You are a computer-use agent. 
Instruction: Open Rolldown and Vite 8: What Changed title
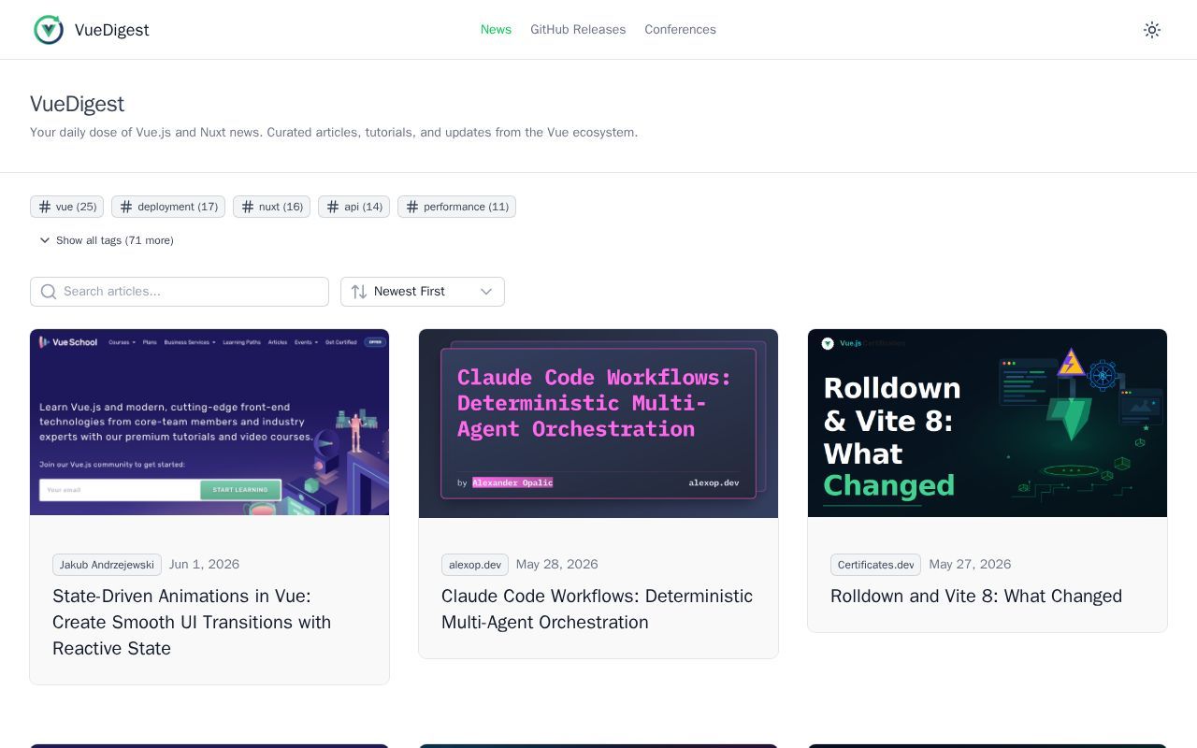click(x=976, y=596)
